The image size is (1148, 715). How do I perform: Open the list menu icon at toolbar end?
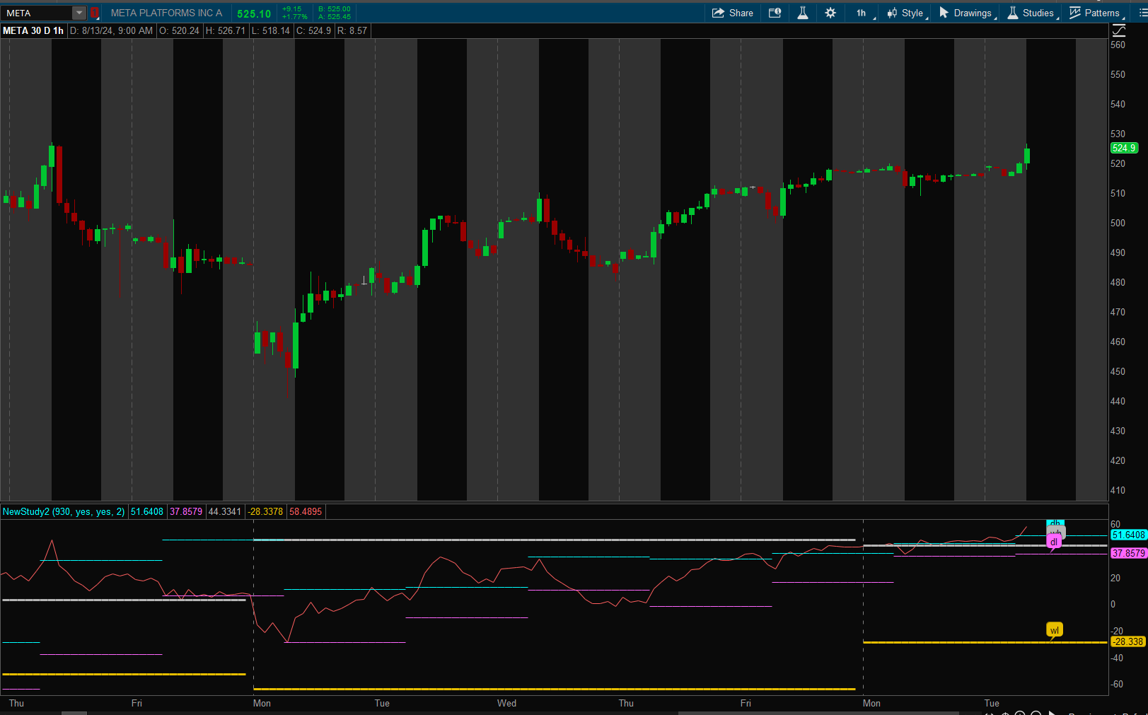(x=1142, y=13)
